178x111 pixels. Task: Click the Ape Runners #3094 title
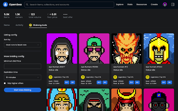pos(90,67)
